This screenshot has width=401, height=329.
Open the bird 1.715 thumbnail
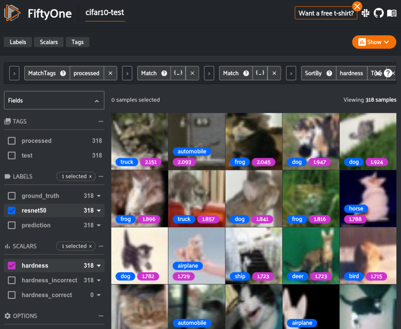tap(368, 255)
